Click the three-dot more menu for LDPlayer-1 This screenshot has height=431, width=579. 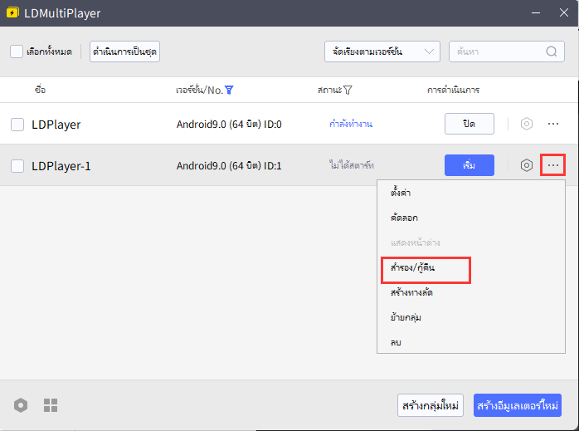552,165
